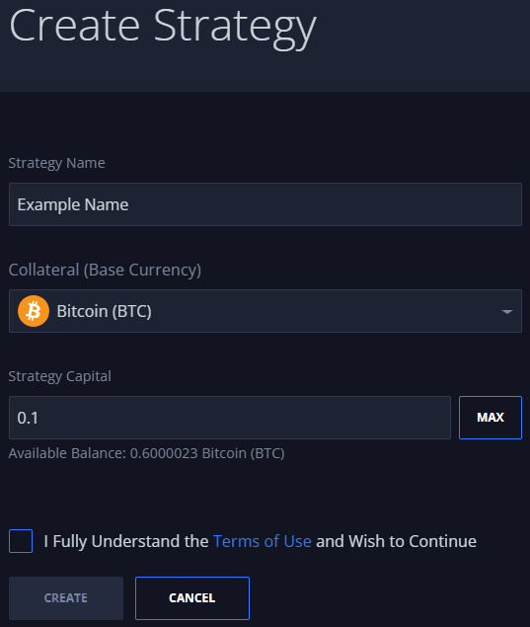This screenshot has width=530, height=627.
Task: Select the 'Example Name' text in name field
Action: (x=73, y=204)
